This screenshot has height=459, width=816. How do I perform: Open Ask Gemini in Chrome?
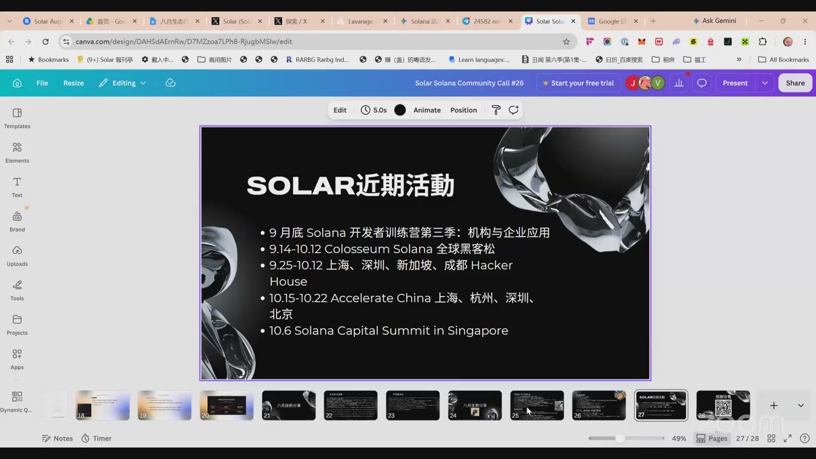714,21
